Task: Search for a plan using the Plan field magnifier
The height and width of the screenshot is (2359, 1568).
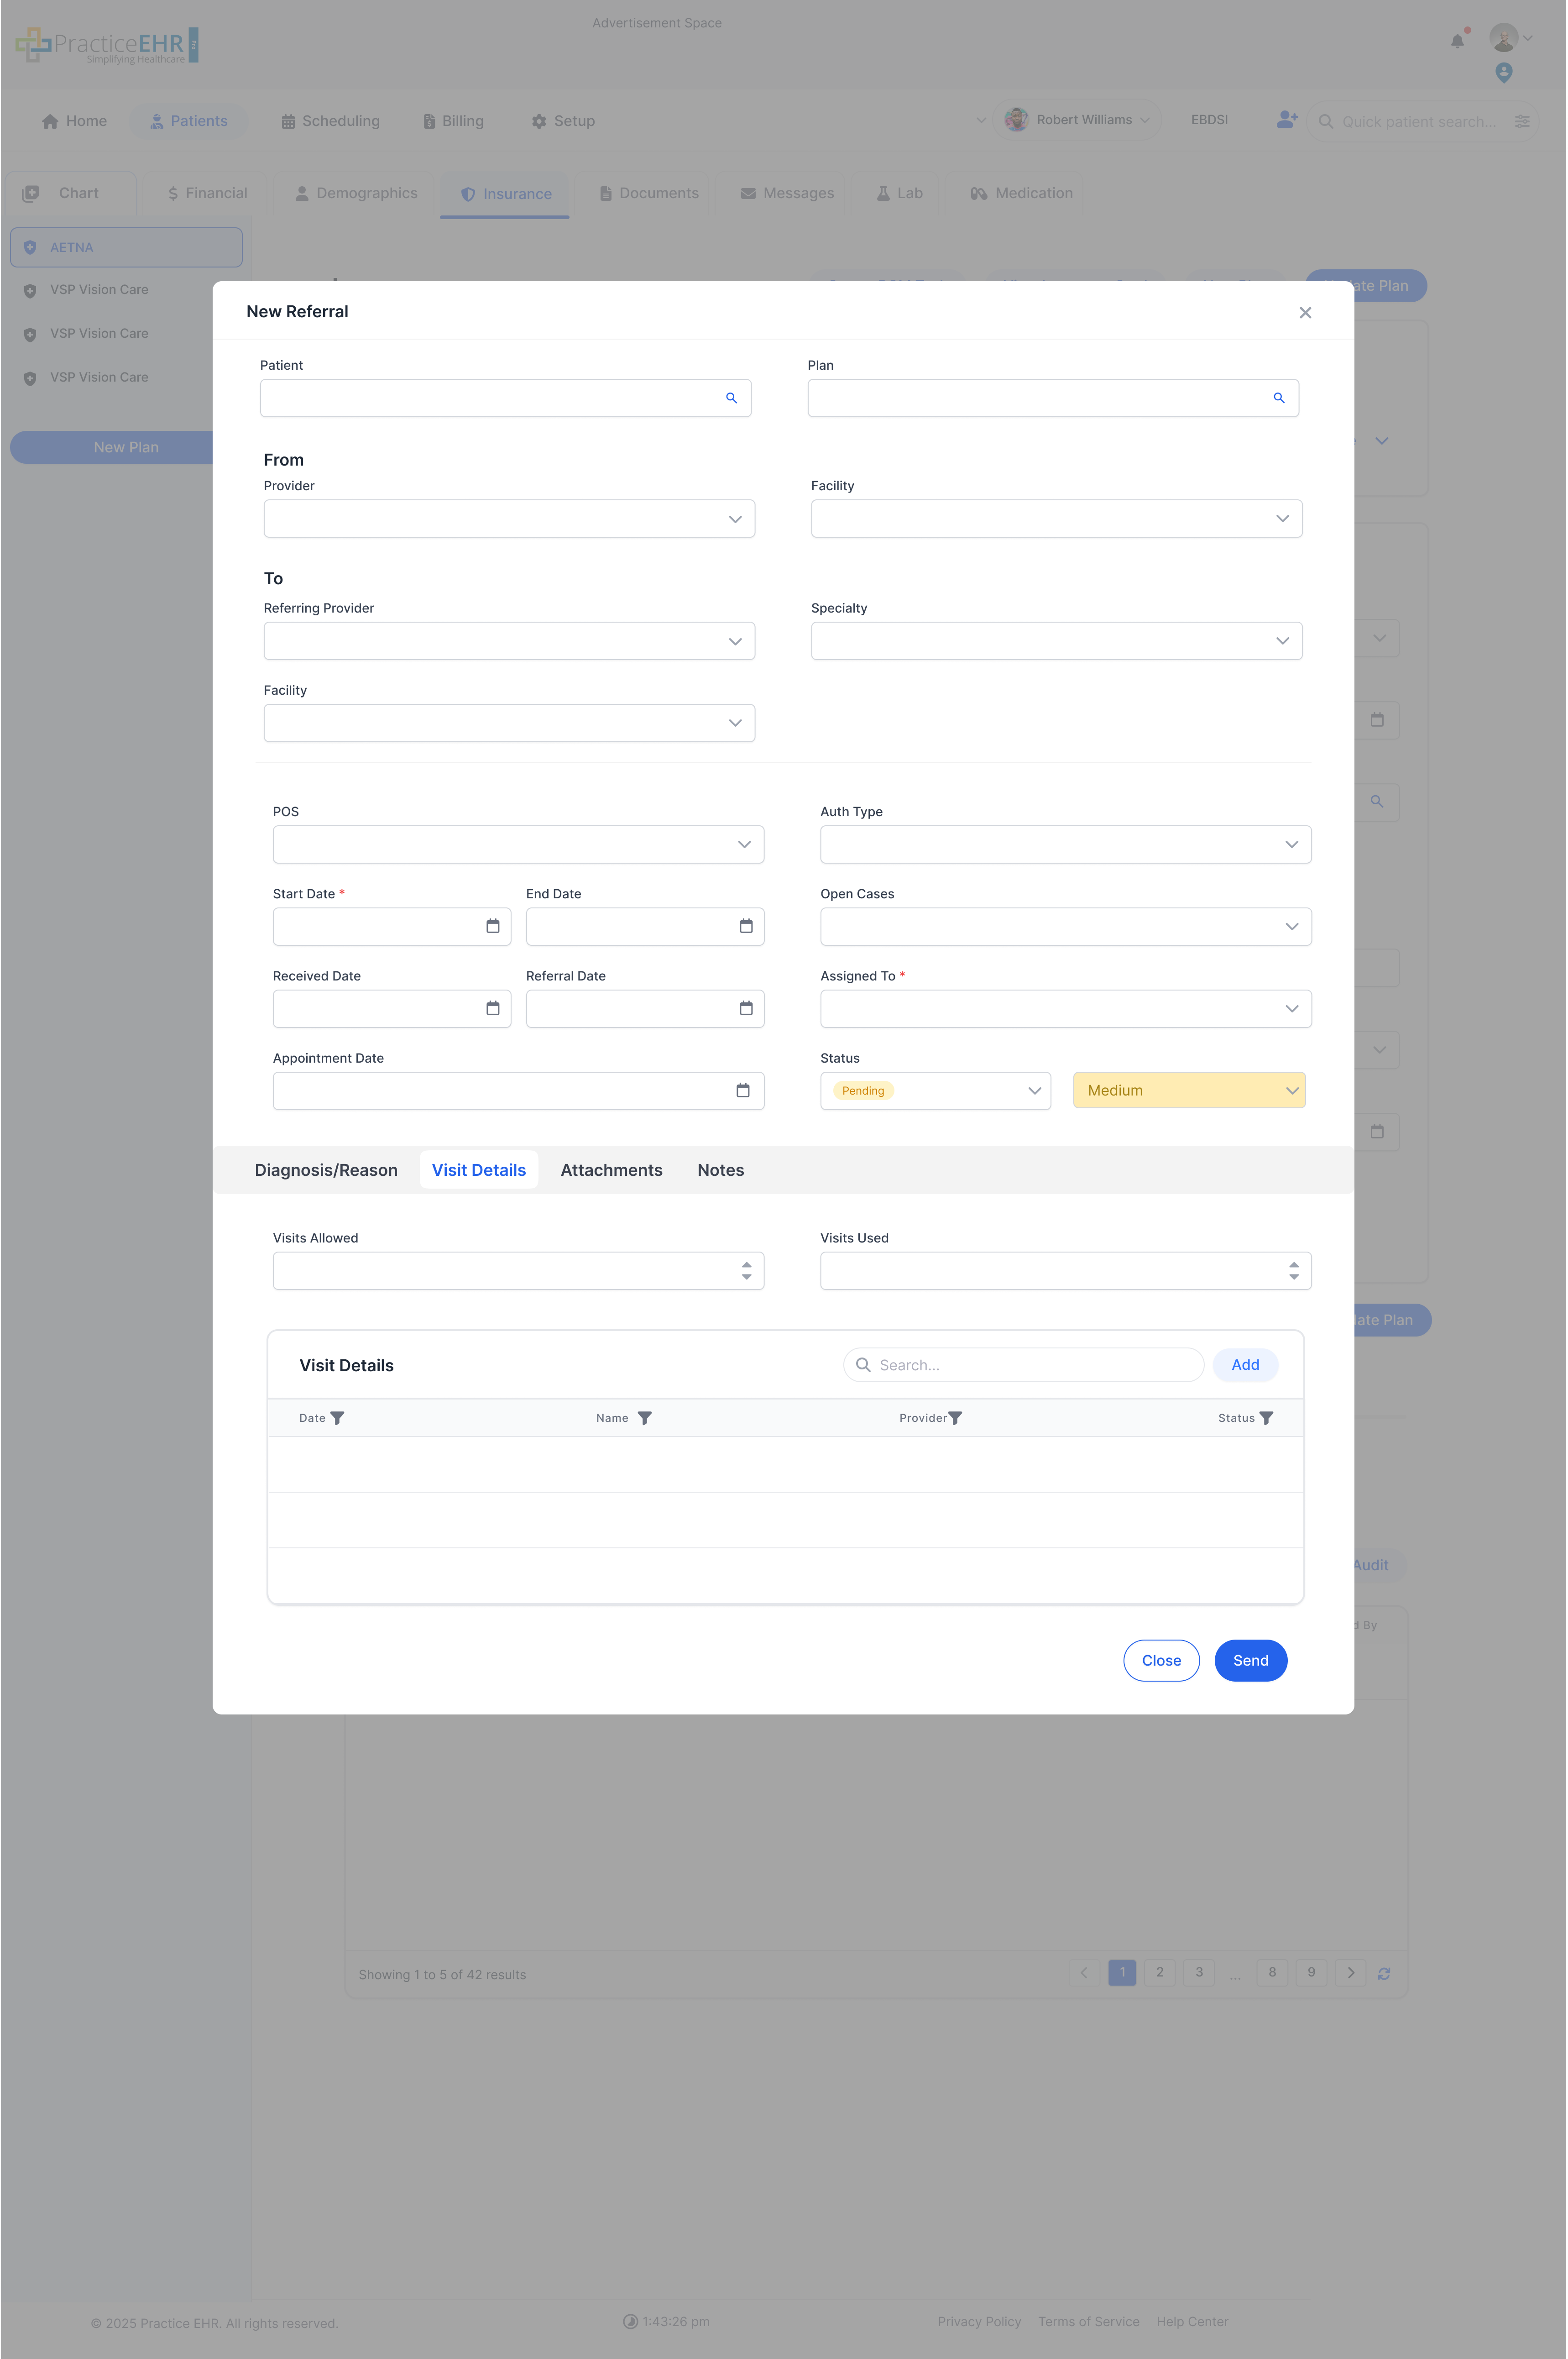Action: [1279, 397]
